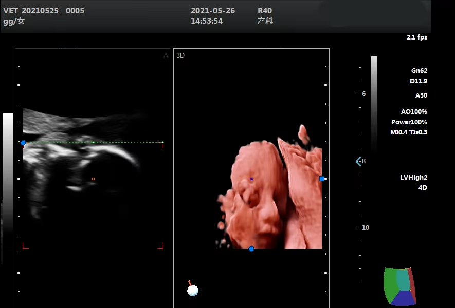Click the small orange square marker in the 2D image

pos(93,179)
